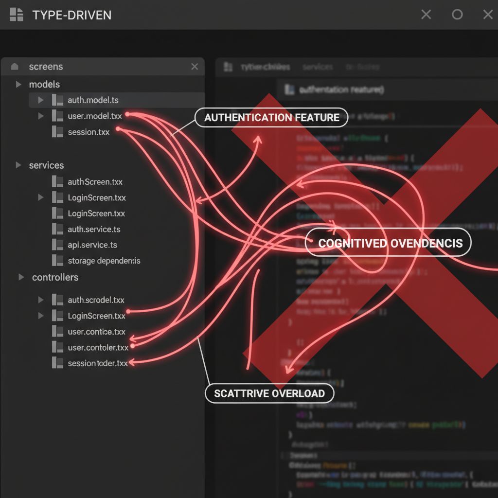Viewport: 498px width, 498px height.
Task: Expand the LoginScreen.txx arrow under controllers
Action: click(41, 316)
